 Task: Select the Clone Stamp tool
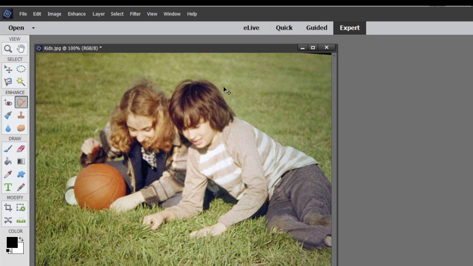21,115
